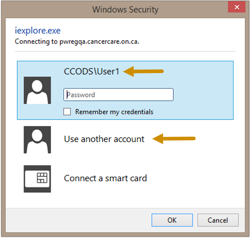Select the CCODS\User1 account name

(x=92, y=71)
